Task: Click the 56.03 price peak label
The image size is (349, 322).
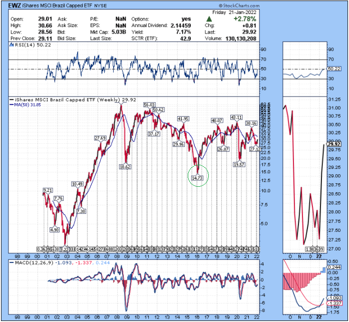Action: 149,105
